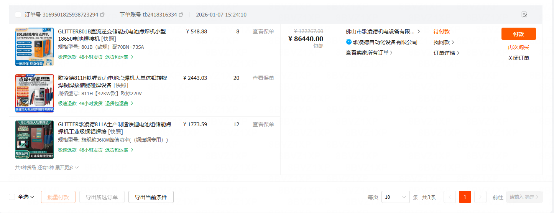Viewport: 554px width, 213px height.
Task: Click 导出当前条件 export button
Action: point(151,197)
